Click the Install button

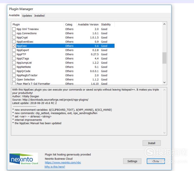click(152, 143)
